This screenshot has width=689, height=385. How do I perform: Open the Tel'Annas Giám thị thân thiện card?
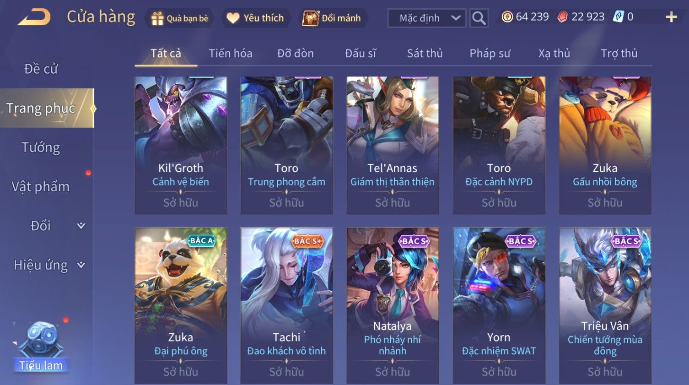(x=393, y=146)
